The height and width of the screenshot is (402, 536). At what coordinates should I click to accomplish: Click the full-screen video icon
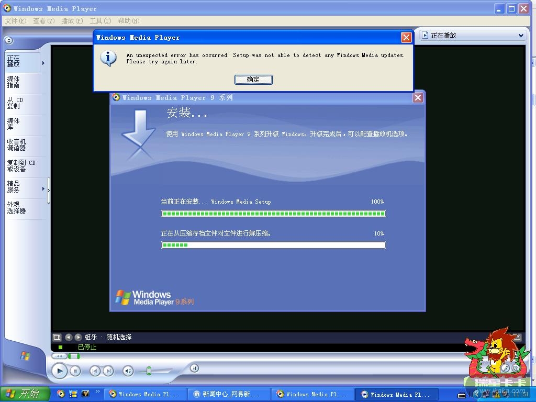(517, 337)
